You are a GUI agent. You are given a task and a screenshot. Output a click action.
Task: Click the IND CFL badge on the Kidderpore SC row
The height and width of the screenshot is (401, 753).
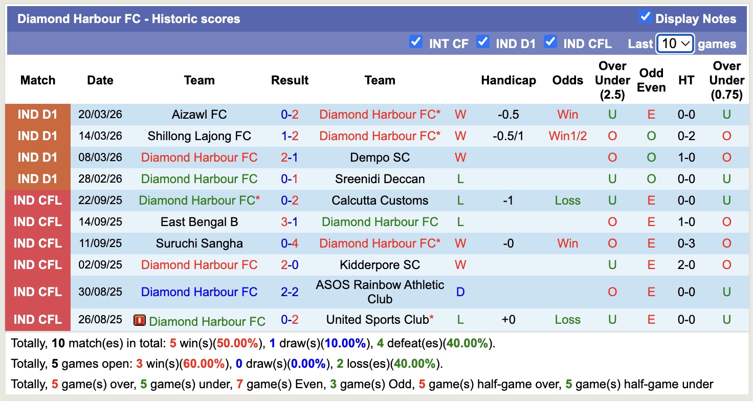(38, 264)
